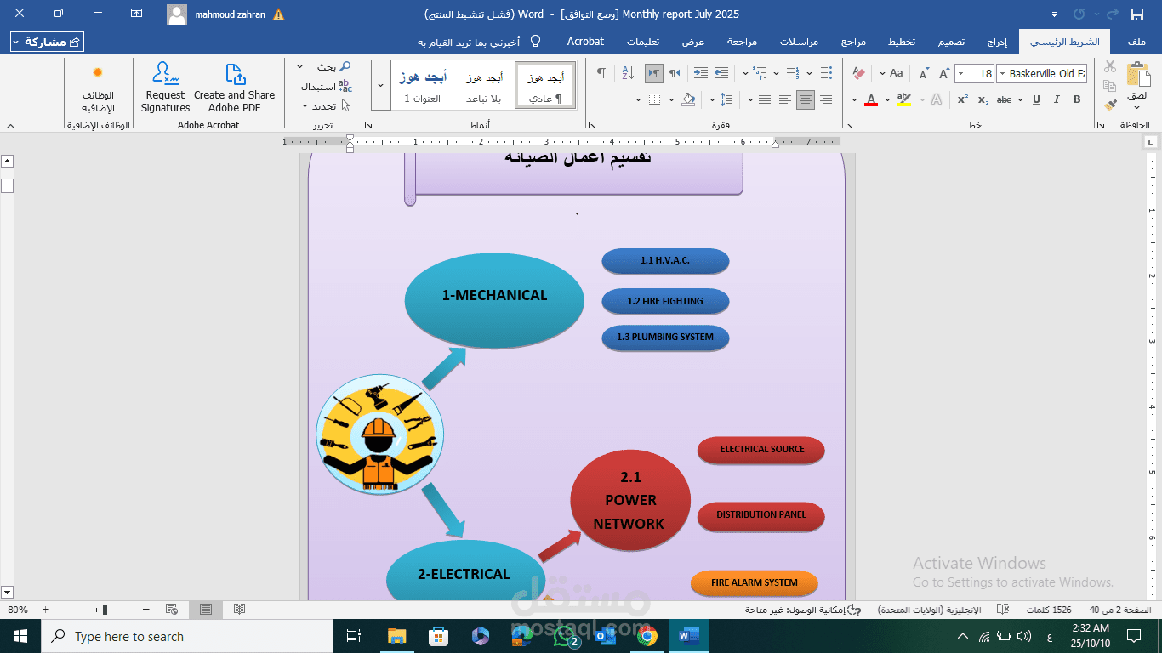Screen dimensions: 1162x653
Task: Toggle Strikethrough formatting
Action: tap(1005, 99)
